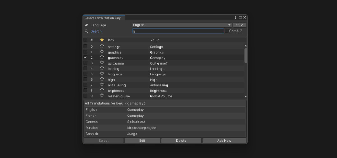Open the English language dropdown
The width and height of the screenshot is (337, 158).
[x=182, y=25]
